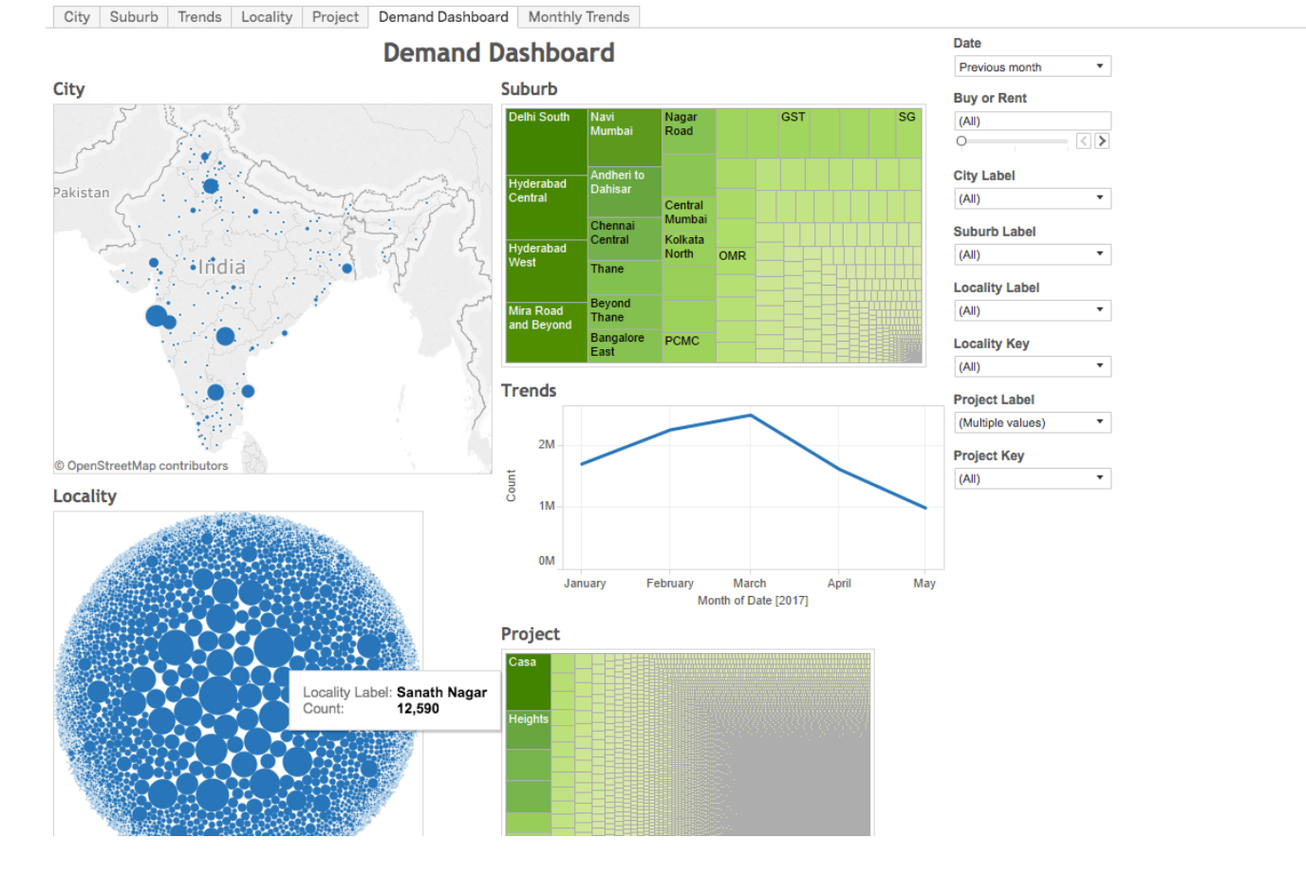The width and height of the screenshot is (1306, 875).
Task: Click the January label on the Trends axis
Action: point(585,584)
